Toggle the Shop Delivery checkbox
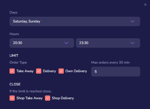150x109 pixels. 48,98
